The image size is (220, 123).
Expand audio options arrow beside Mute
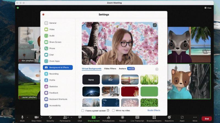[x=28, y=117]
